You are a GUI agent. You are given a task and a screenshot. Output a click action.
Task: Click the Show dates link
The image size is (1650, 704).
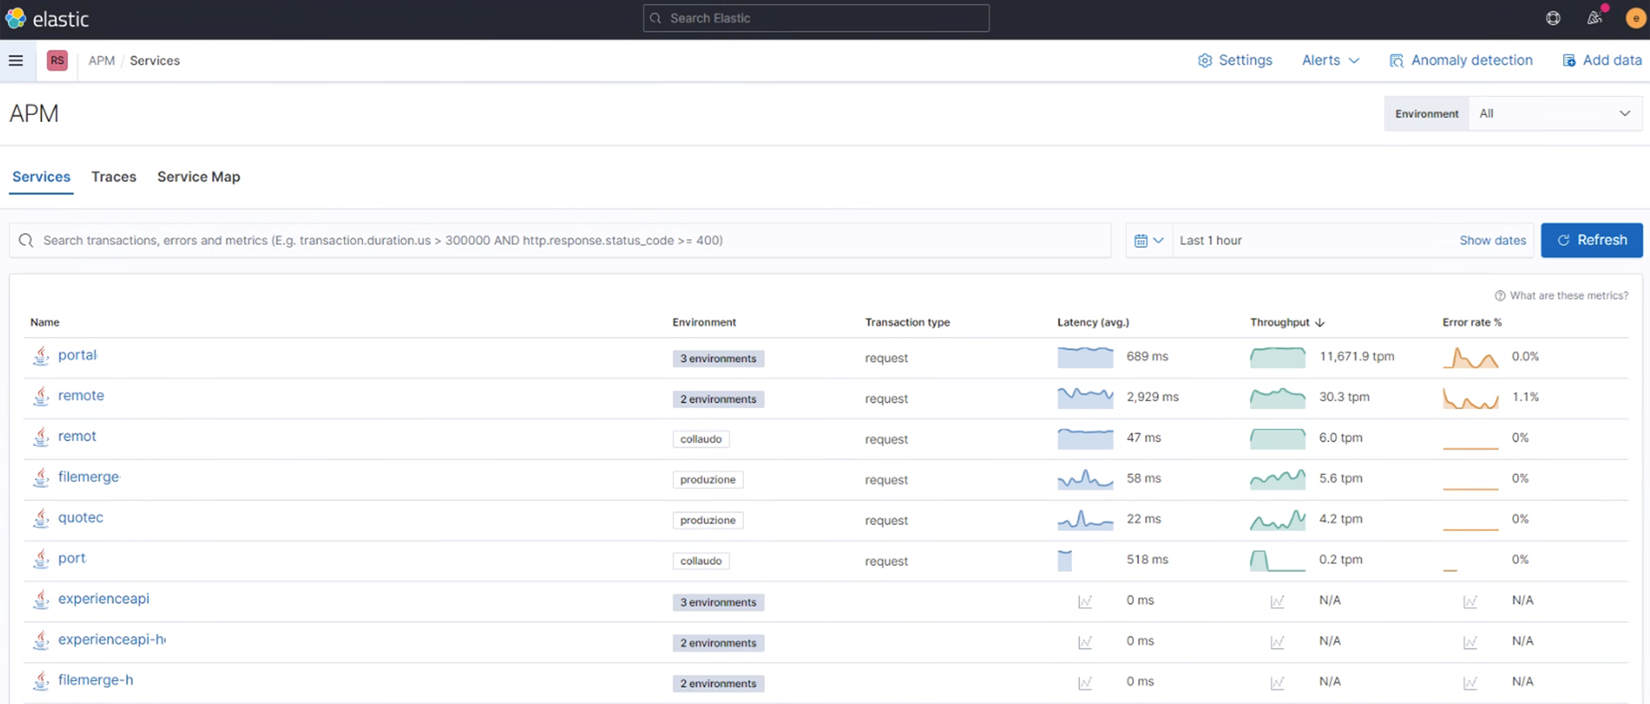pos(1492,240)
